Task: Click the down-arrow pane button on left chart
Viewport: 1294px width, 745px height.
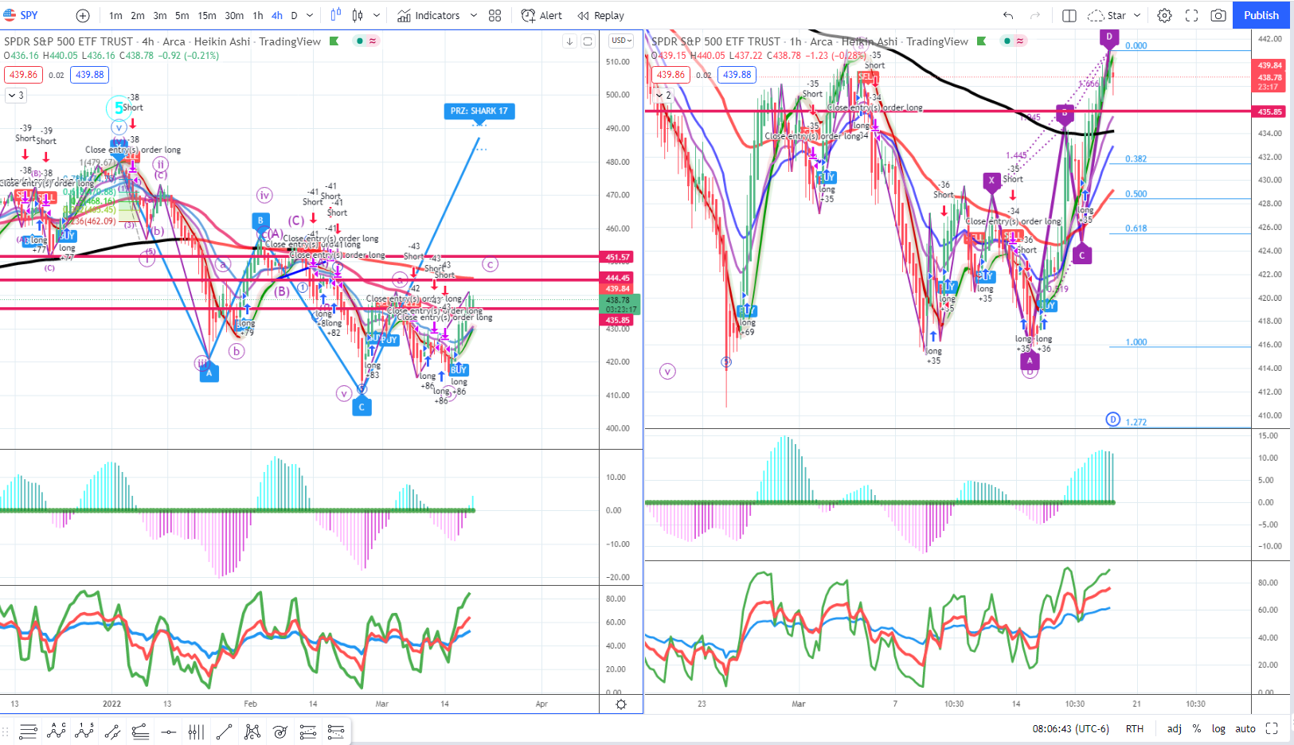Action: coord(569,41)
